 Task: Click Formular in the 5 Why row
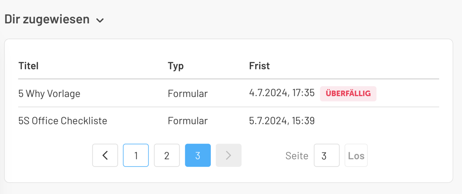188,93
